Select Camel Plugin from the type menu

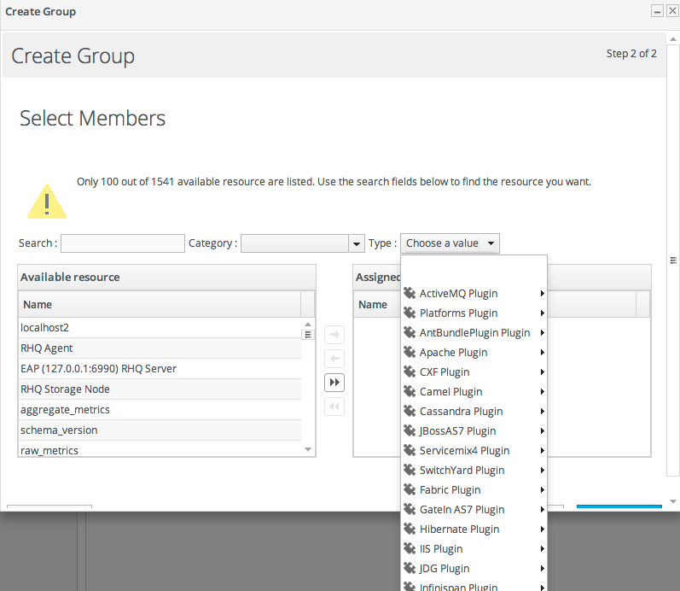click(x=450, y=392)
